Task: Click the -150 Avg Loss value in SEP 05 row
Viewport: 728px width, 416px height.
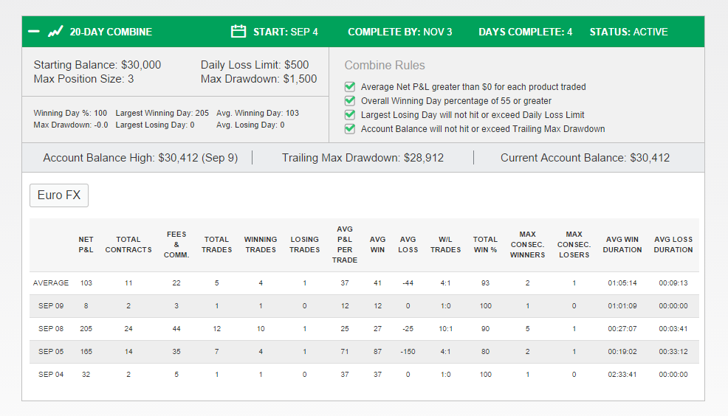Action: [x=408, y=352]
